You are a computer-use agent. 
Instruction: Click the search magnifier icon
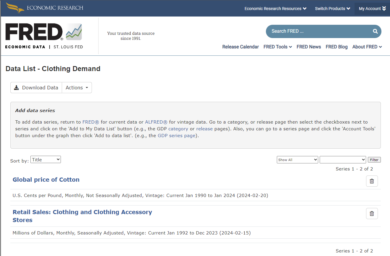(375, 31)
